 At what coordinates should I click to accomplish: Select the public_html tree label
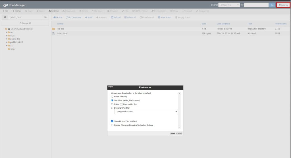click(16, 42)
